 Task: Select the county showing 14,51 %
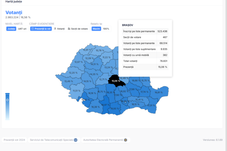coord(94,64)
